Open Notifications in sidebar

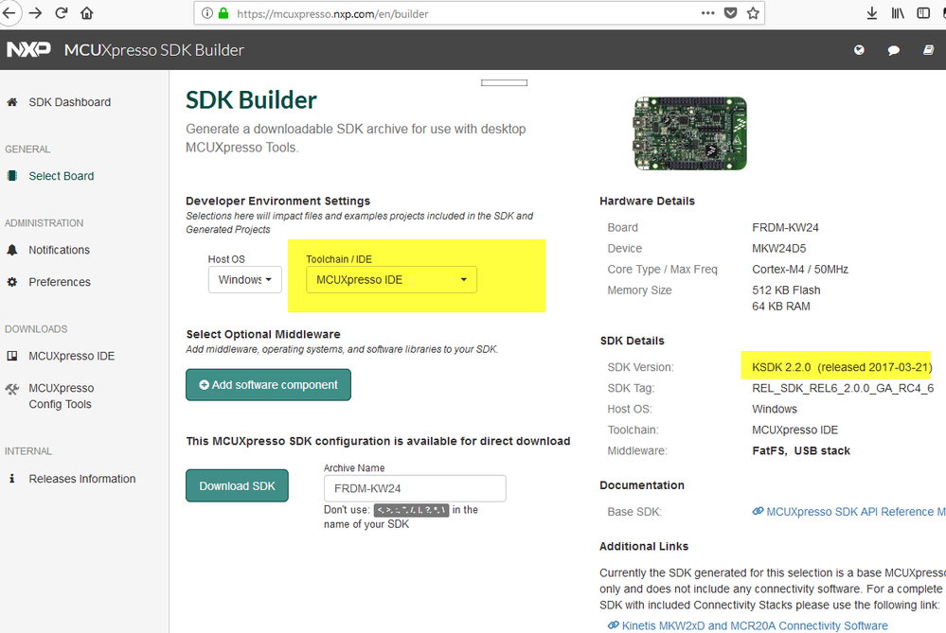(59, 250)
